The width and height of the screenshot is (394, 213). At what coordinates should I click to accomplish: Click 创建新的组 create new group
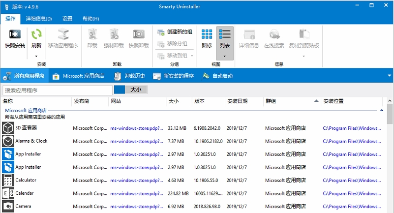click(175, 32)
